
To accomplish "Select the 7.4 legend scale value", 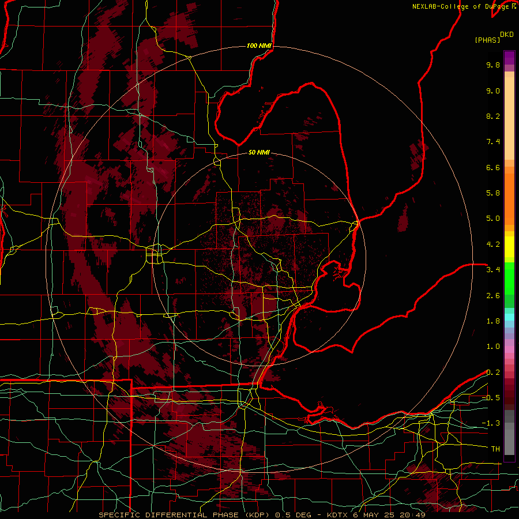I will point(493,142).
